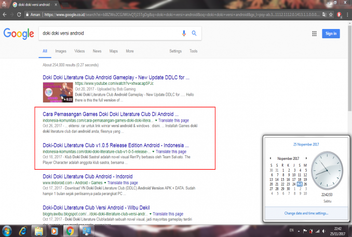
Task: Click the search box with doki doki query
Action: (109, 34)
